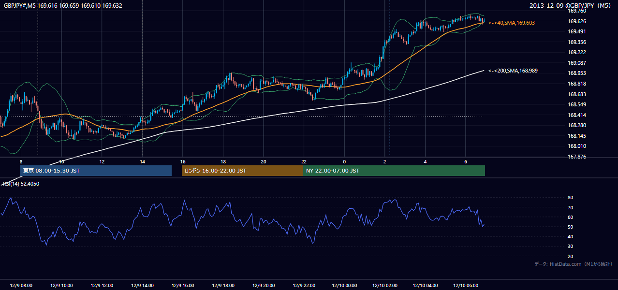The height and width of the screenshot is (290, 618).
Task: Click price axis value 168.010
Action: pos(576,146)
